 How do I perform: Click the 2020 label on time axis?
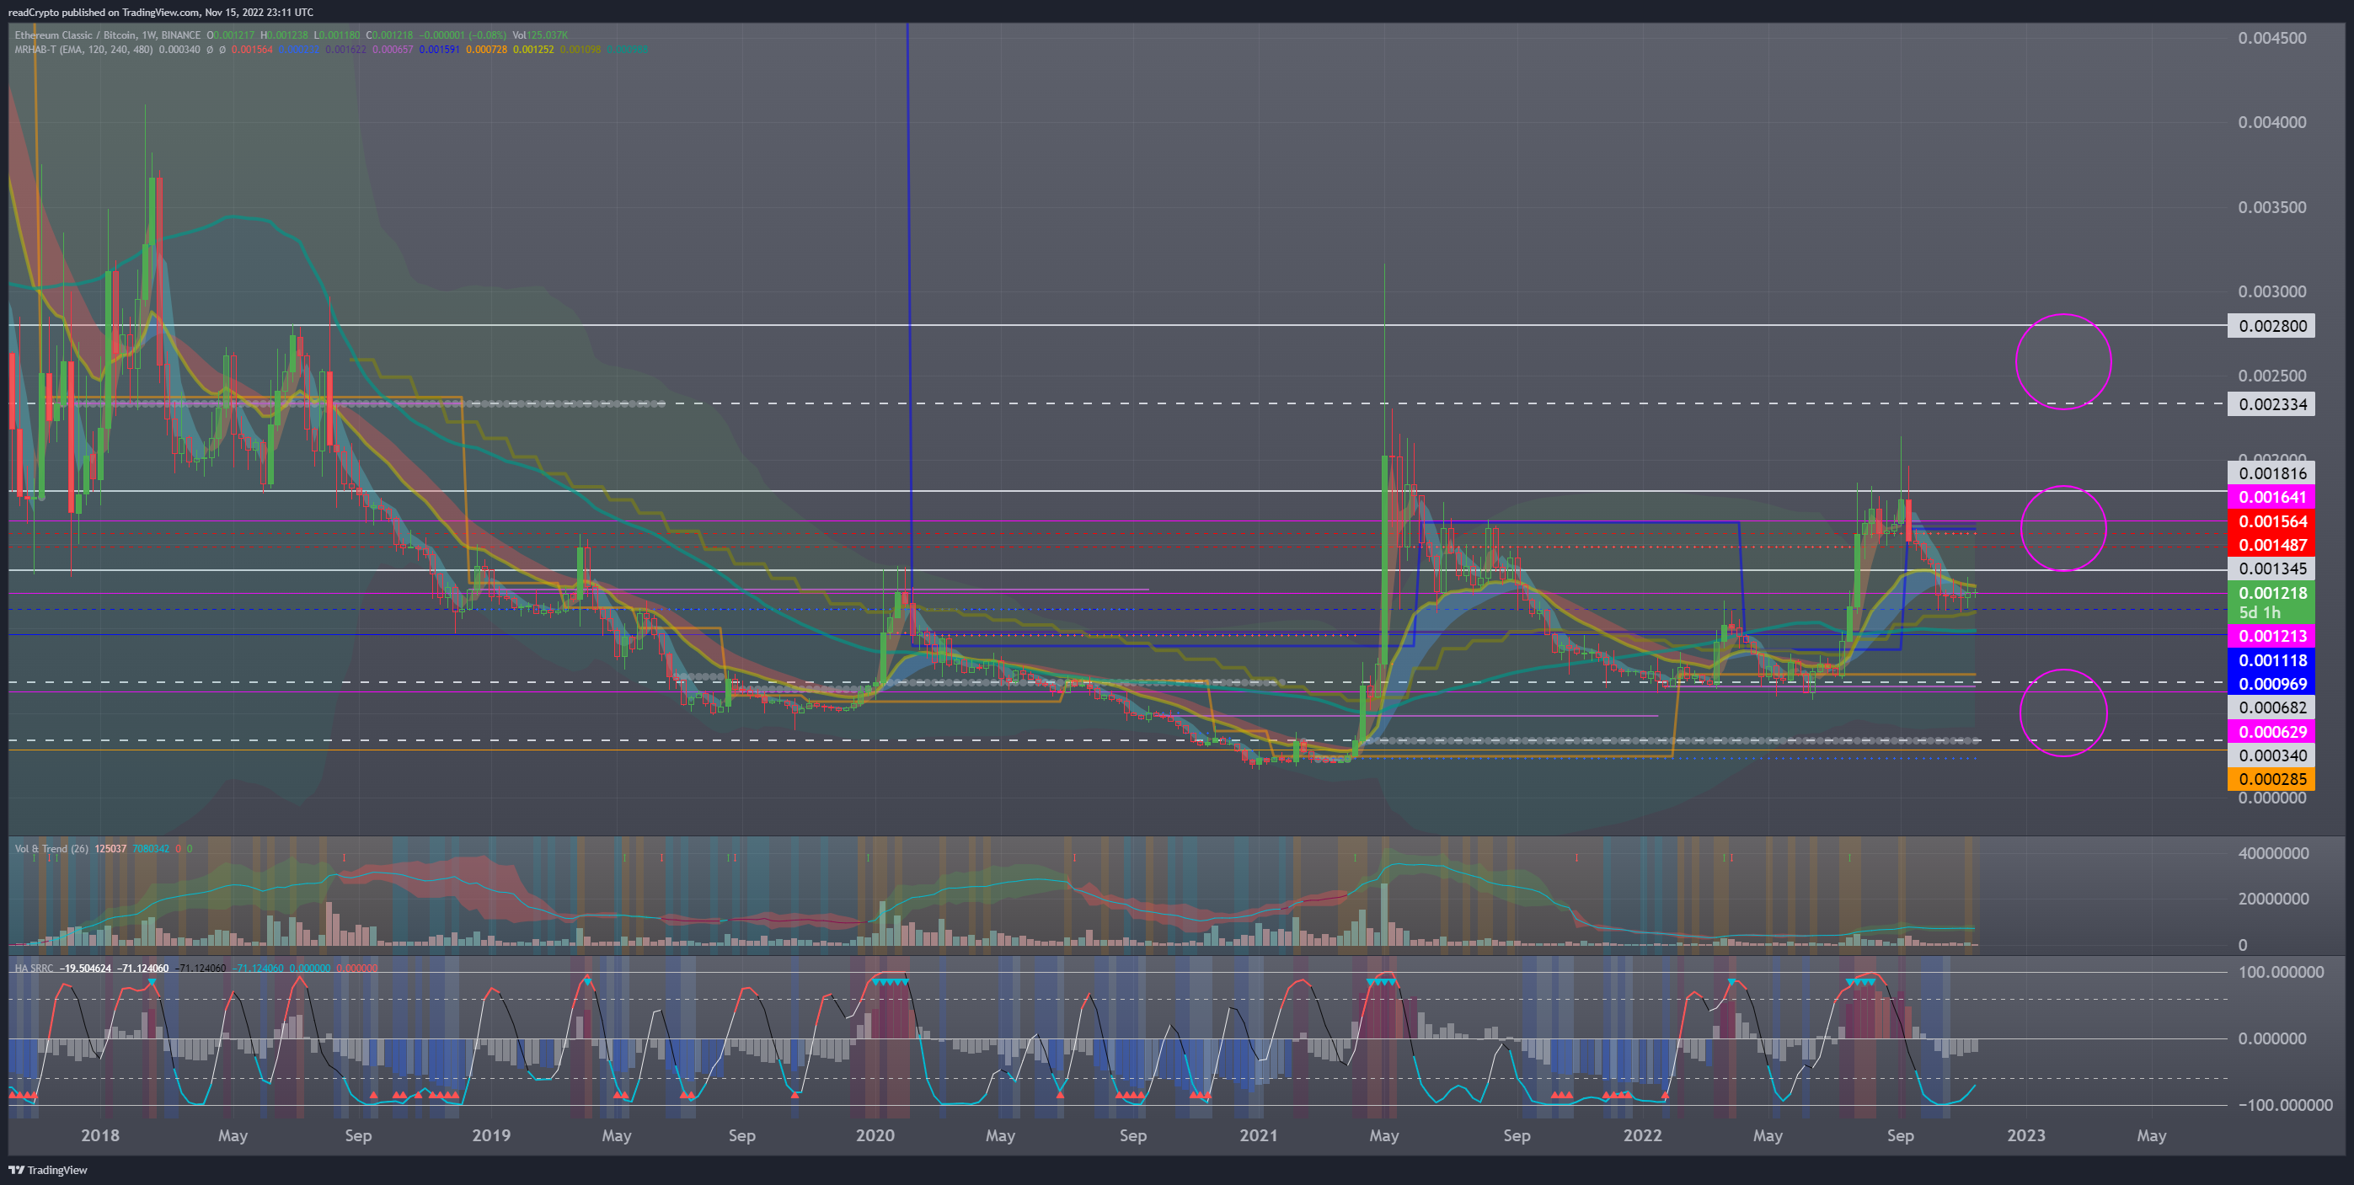click(x=875, y=1135)
